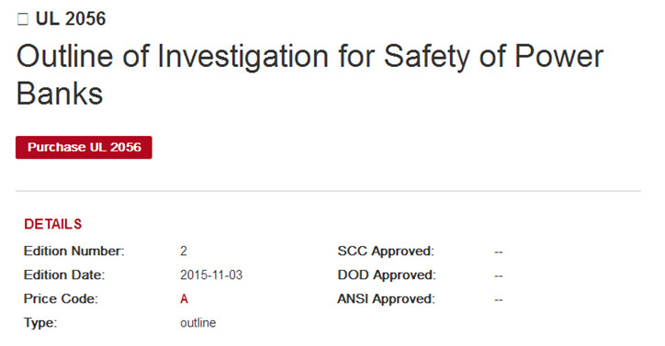Screen dimensions: 665x346
Task: Click the Edition Date label
Action: pos(64,275)
